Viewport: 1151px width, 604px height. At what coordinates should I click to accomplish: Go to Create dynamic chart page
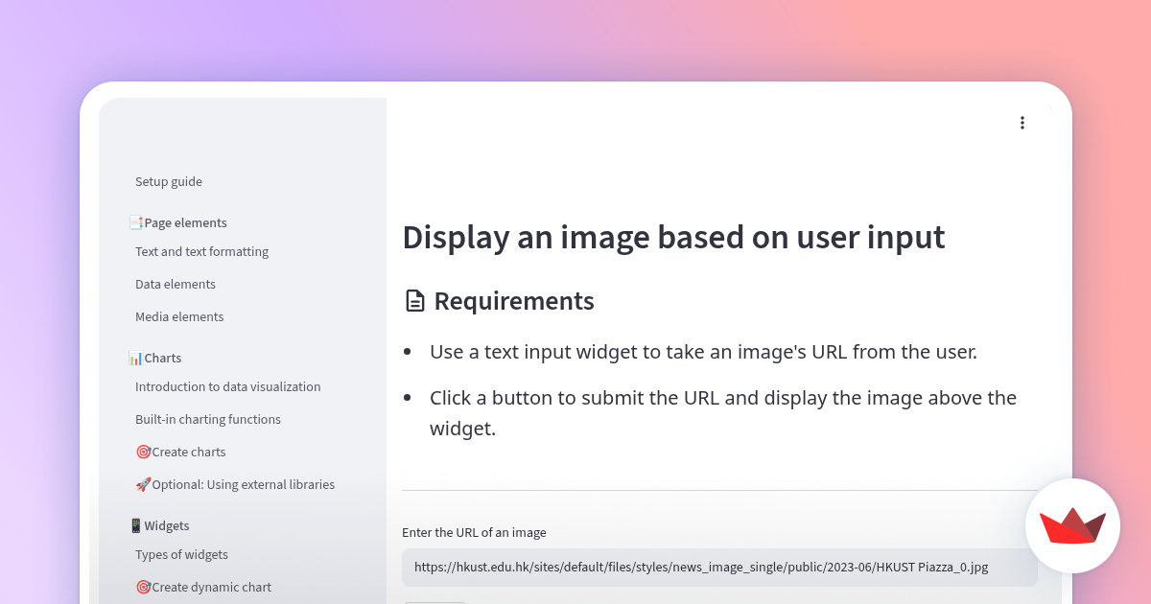[203, 588]
